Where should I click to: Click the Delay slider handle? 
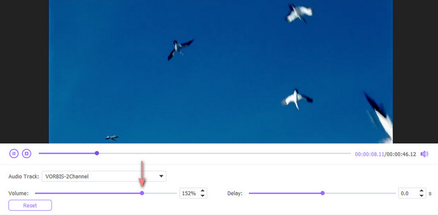coord(322,193)
